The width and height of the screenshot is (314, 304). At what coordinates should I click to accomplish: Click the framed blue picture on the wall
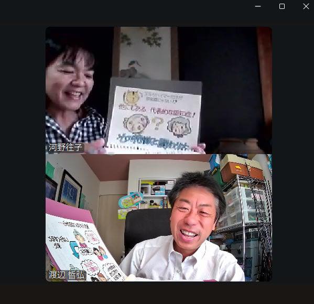click(x=70, y=189)
